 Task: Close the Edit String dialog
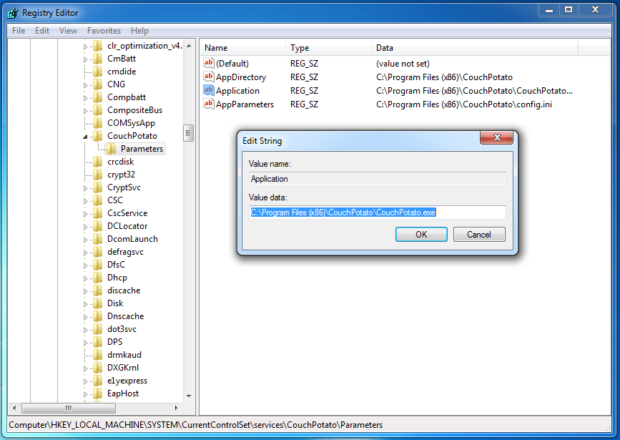point(496,137)
